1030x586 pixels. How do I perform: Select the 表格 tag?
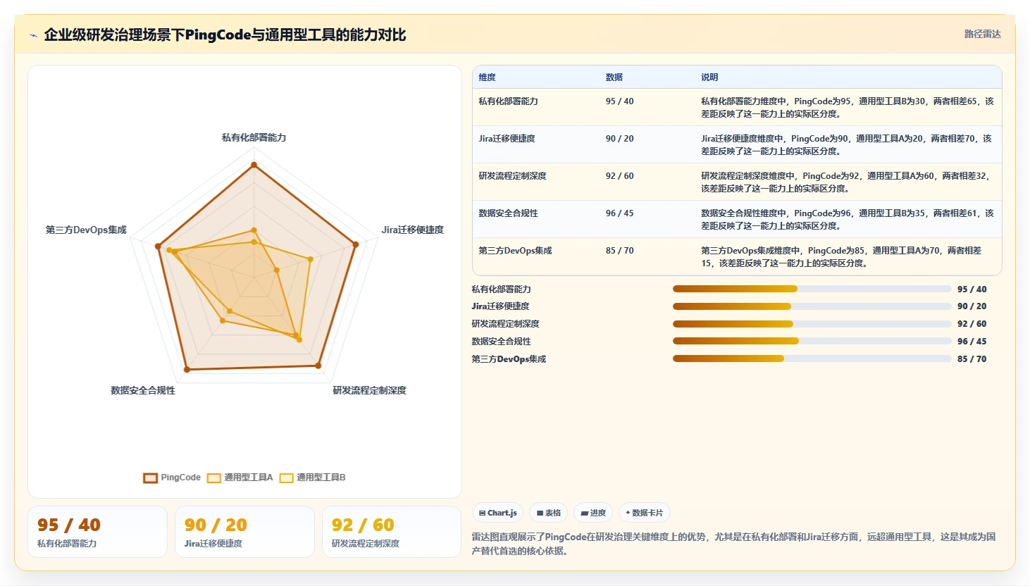[549, 513]
